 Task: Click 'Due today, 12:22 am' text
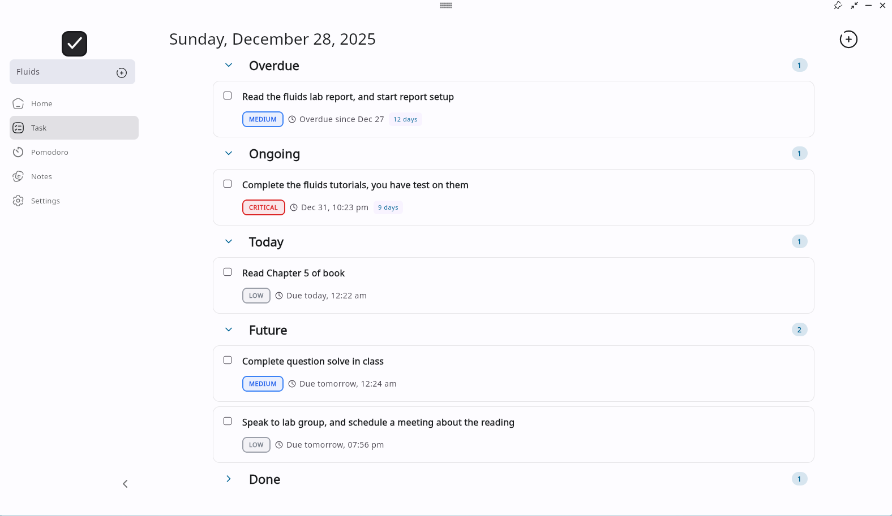coord(327,296)
